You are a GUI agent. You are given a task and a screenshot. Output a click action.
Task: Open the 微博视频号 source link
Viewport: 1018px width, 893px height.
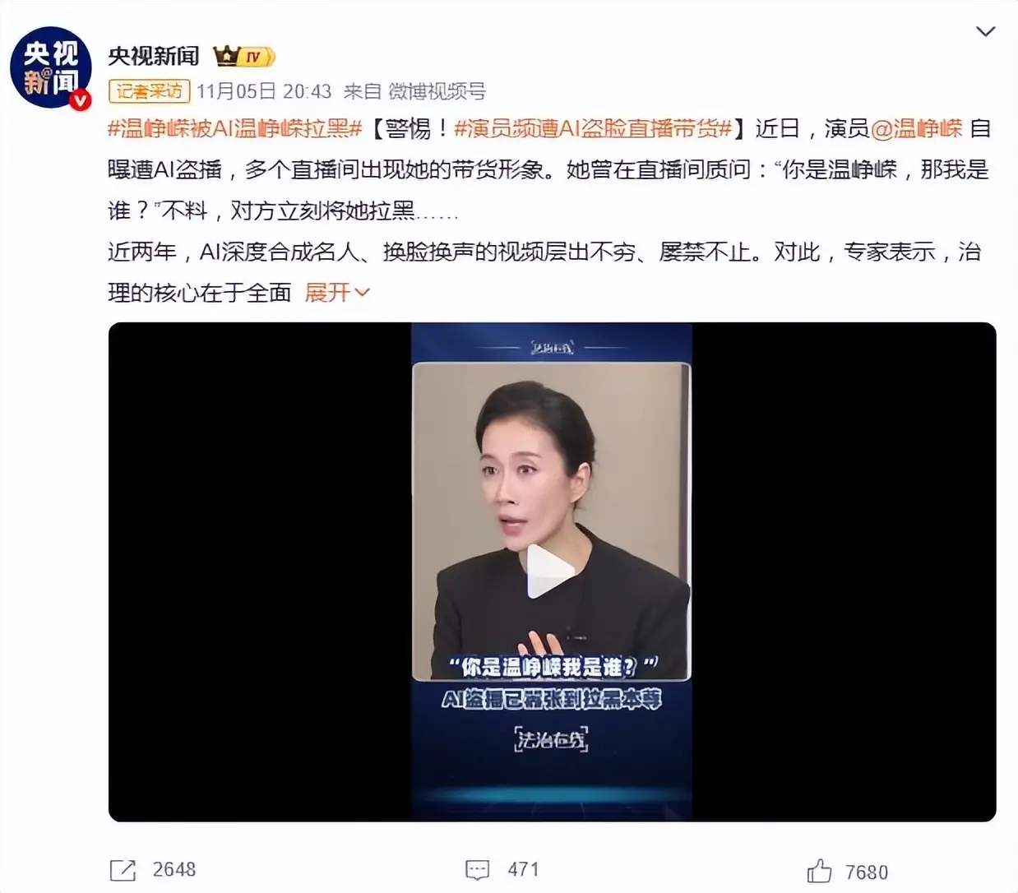437,91
